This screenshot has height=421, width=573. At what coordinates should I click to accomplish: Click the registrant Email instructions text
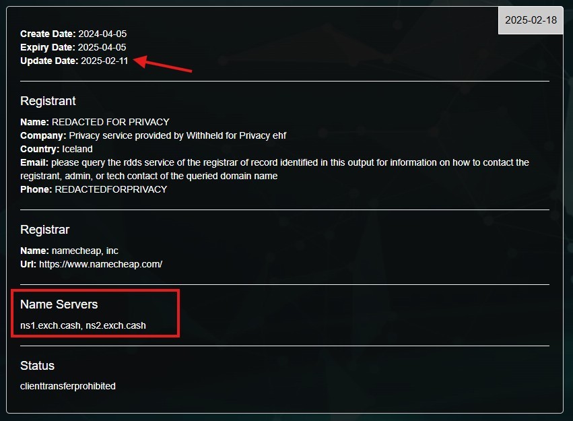pos(275,169)
